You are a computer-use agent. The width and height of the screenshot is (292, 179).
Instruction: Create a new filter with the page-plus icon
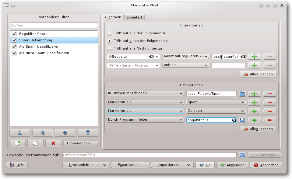point(17,143)
